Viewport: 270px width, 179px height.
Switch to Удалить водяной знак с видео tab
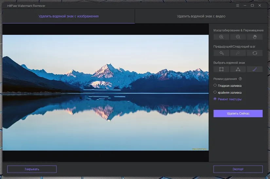click(201, 16)
